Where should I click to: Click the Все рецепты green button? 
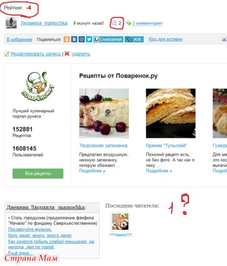pos(38,173)
